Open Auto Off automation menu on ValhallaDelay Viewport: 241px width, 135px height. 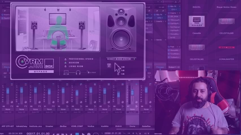click(x=21, y=112)
